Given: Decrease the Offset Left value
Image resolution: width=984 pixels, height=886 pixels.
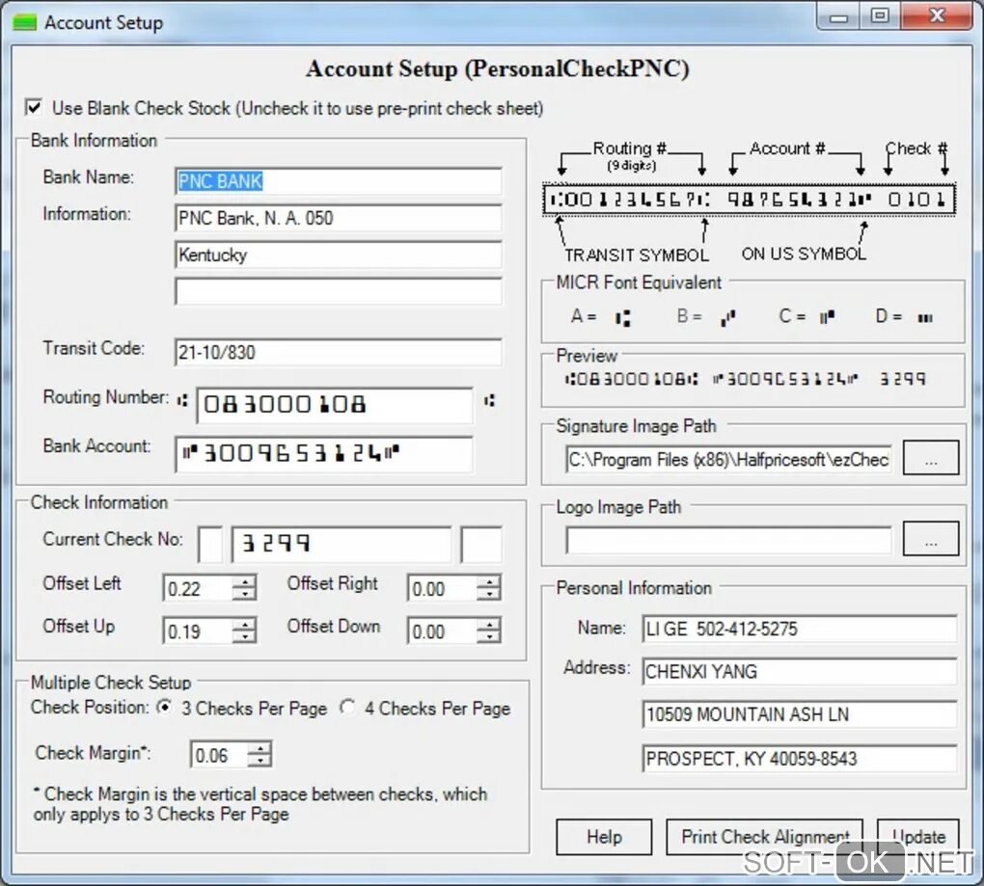Looking at the screenshot, I should click(244, 595).
